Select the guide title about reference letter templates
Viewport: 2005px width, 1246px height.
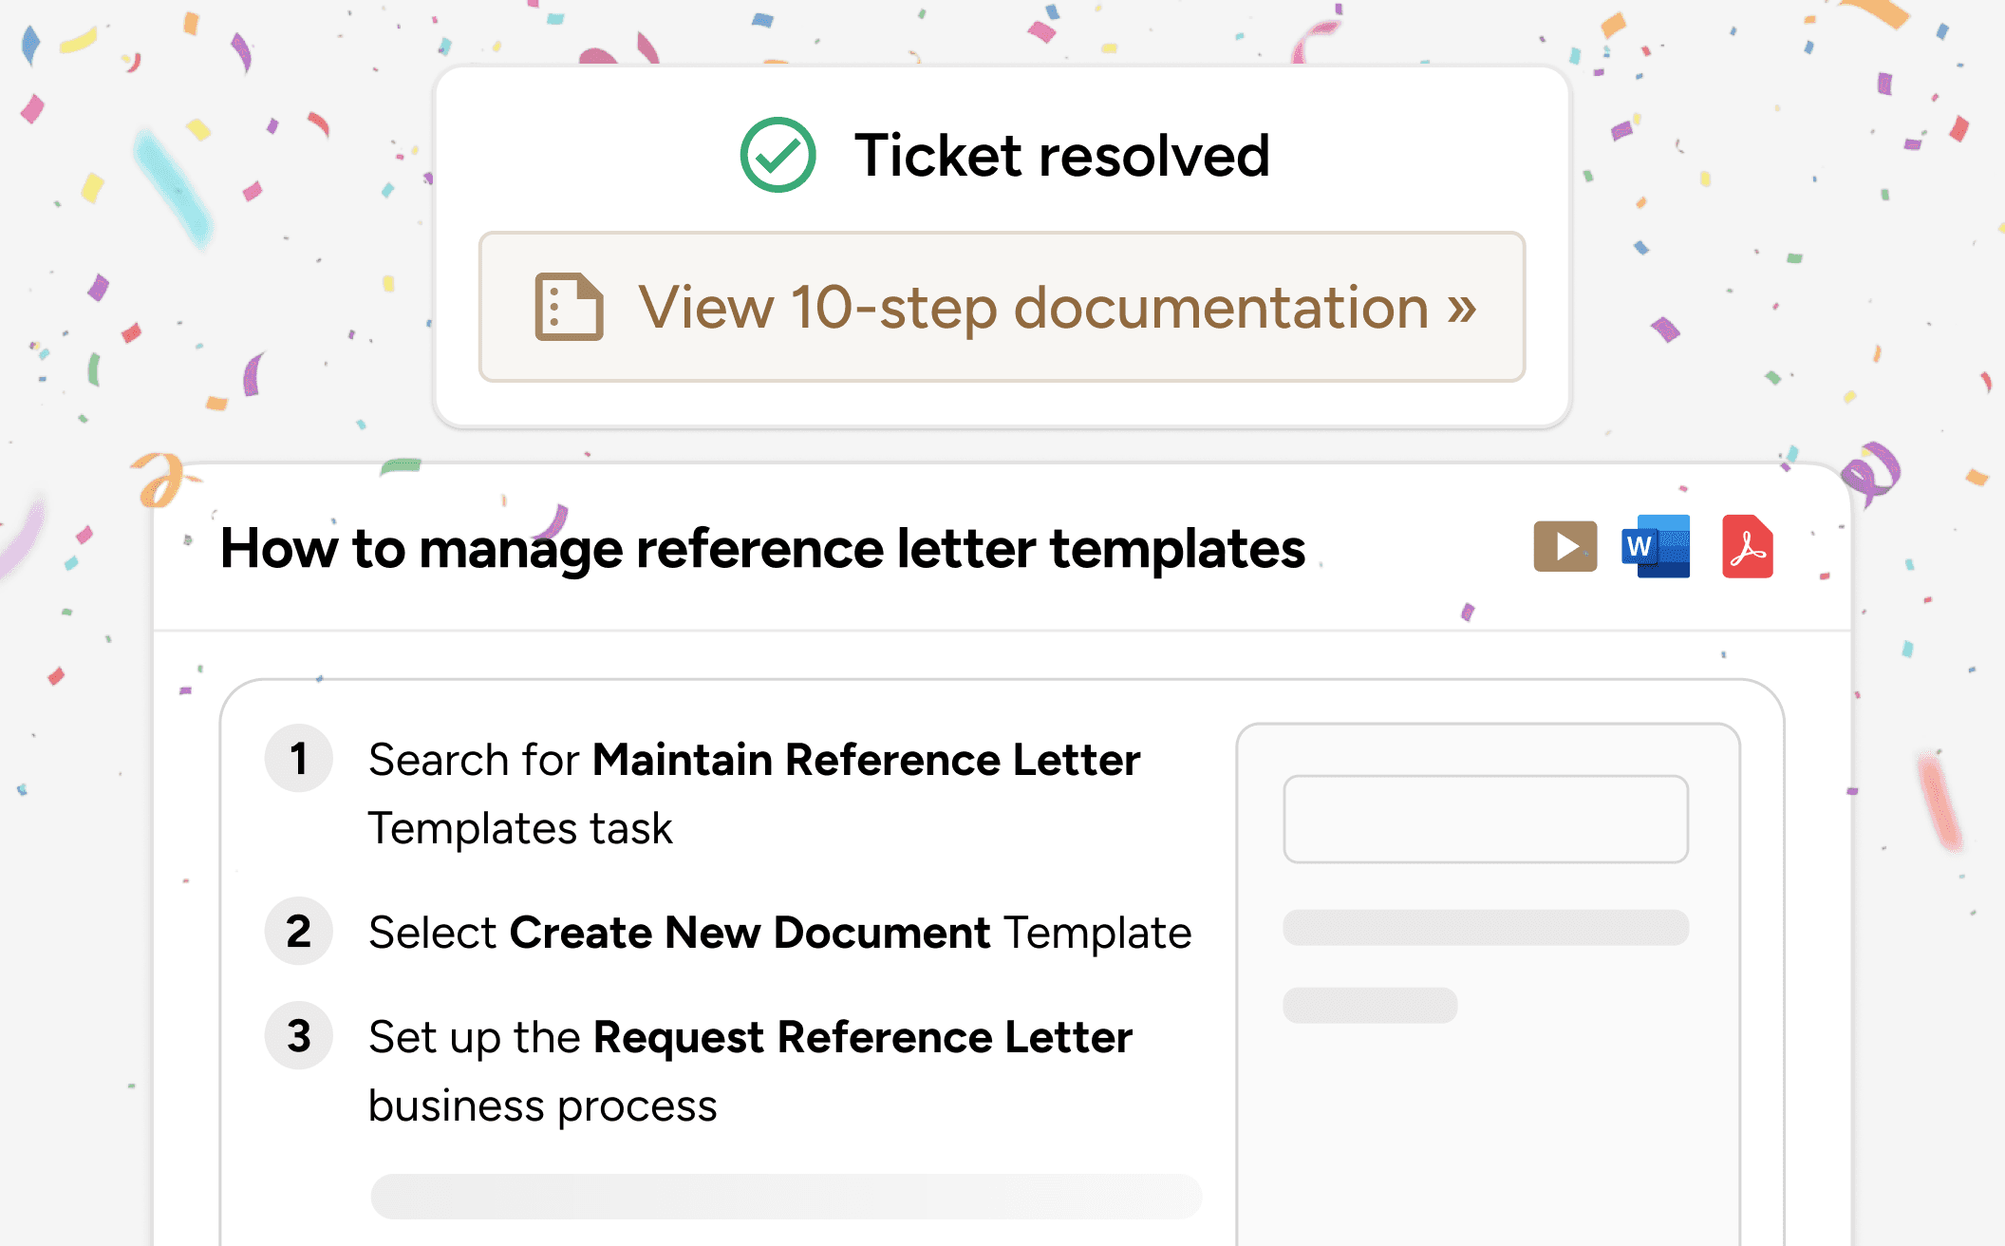762,549
